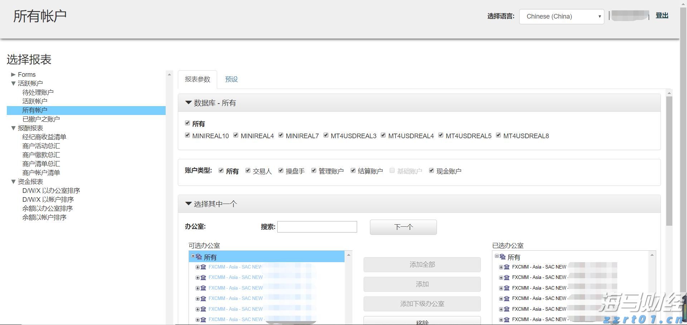Click the 下一个 button

(403, 227)
